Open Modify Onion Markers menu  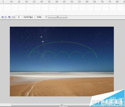coord(13,17)
